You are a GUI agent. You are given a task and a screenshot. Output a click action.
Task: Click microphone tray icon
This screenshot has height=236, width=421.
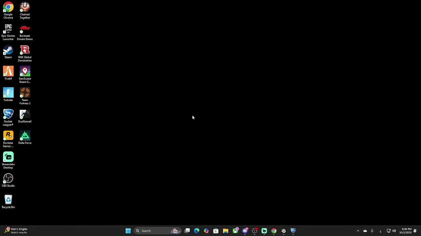[x=372, y=231]
